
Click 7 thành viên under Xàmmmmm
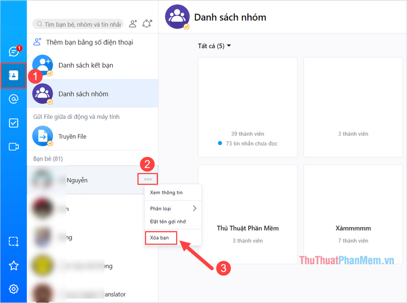[353, 241]
